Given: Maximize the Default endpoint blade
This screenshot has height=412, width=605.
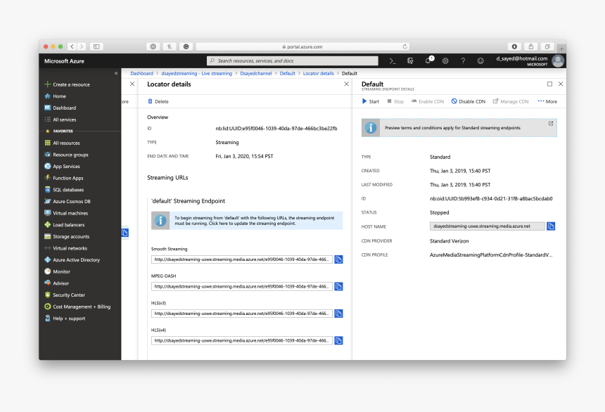Looking at the screenshot, I should click(x=549, y=84).
